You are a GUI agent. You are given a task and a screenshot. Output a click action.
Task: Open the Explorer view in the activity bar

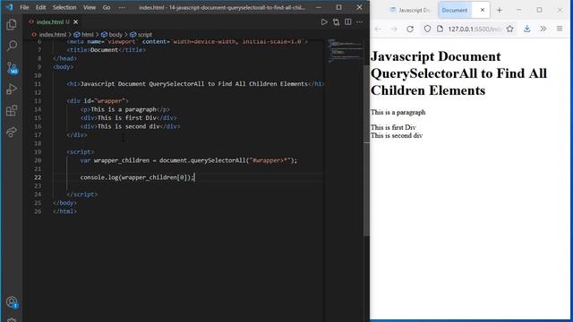[12, 24]
